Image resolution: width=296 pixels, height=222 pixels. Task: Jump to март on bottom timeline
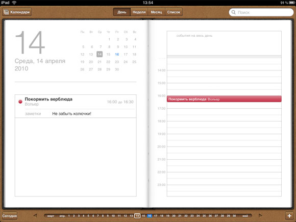pyautogui.click(x=51, y=216)
